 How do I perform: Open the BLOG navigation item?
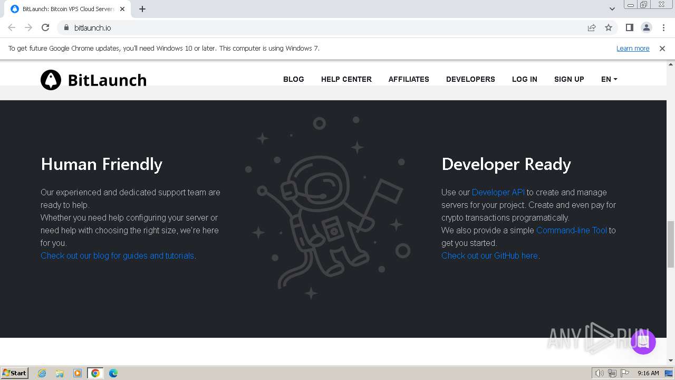click(x=294, y=79)
